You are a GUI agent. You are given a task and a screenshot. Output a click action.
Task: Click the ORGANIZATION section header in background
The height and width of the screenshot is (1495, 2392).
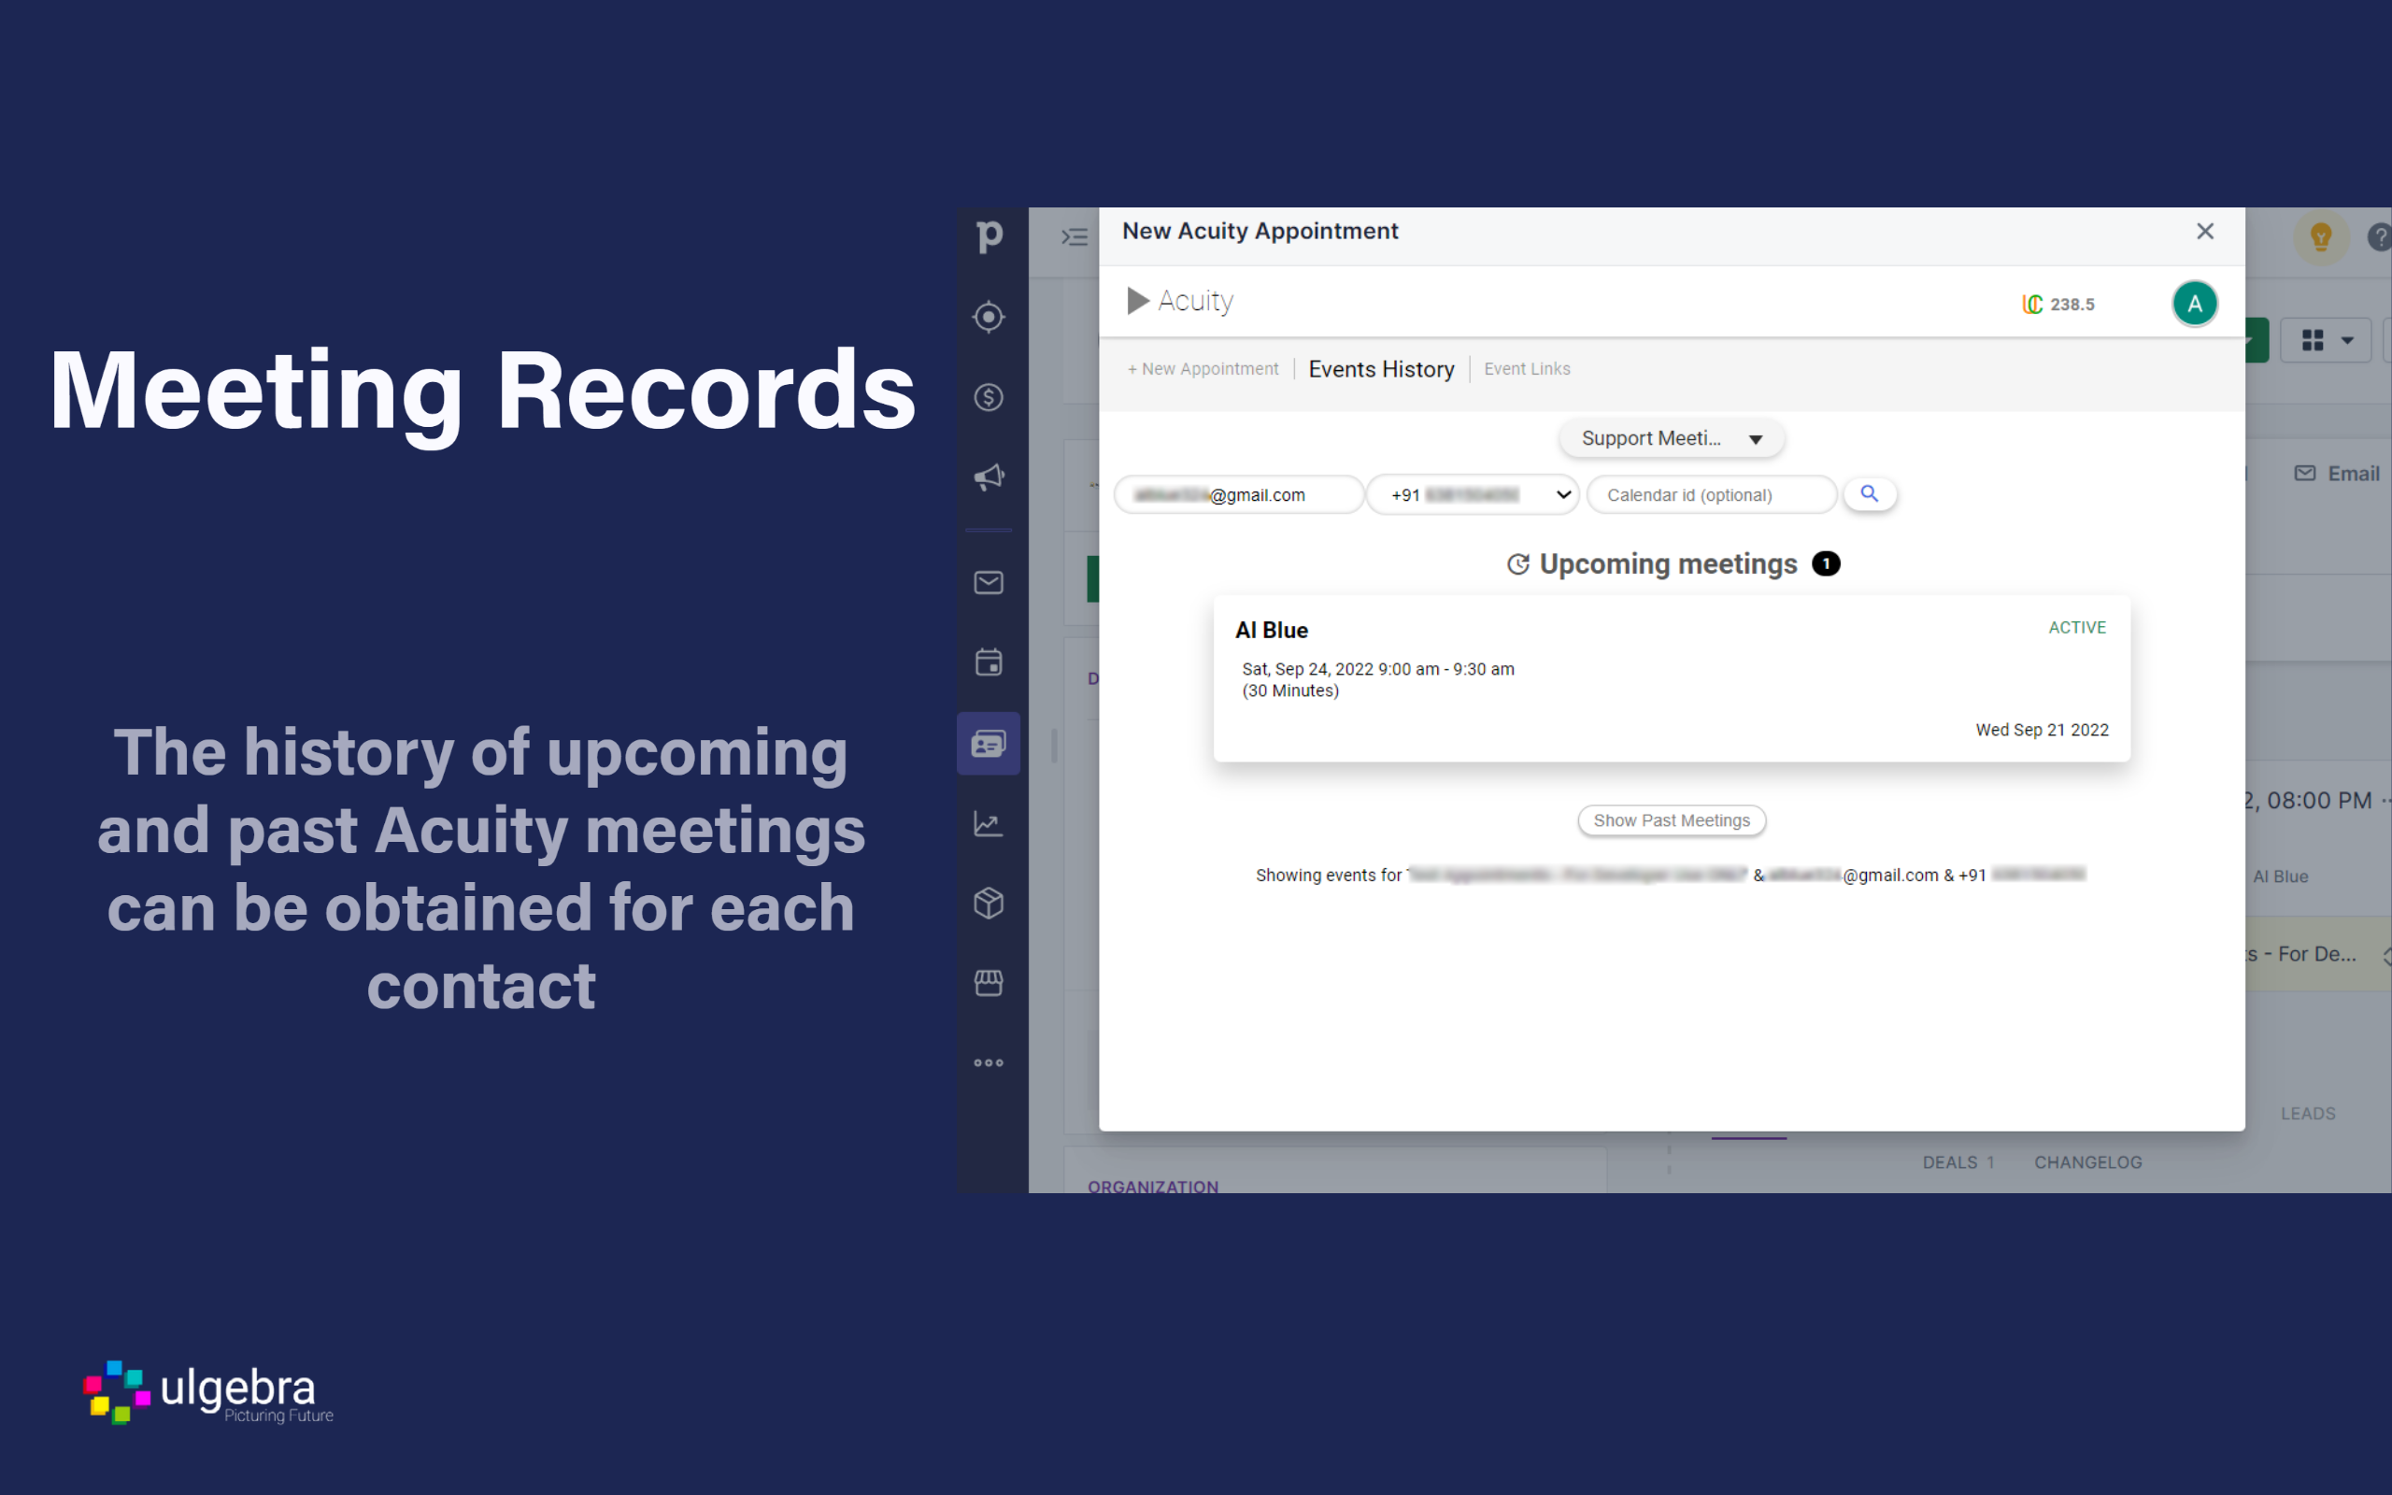click(1152, 1186)
